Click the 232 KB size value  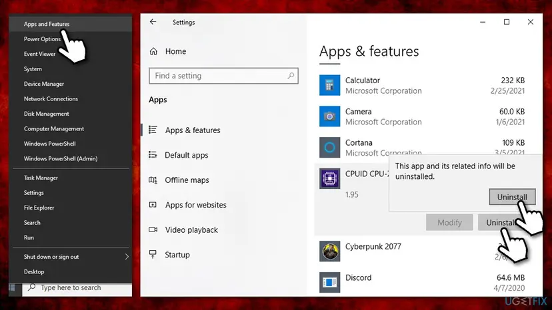[513, 80]
